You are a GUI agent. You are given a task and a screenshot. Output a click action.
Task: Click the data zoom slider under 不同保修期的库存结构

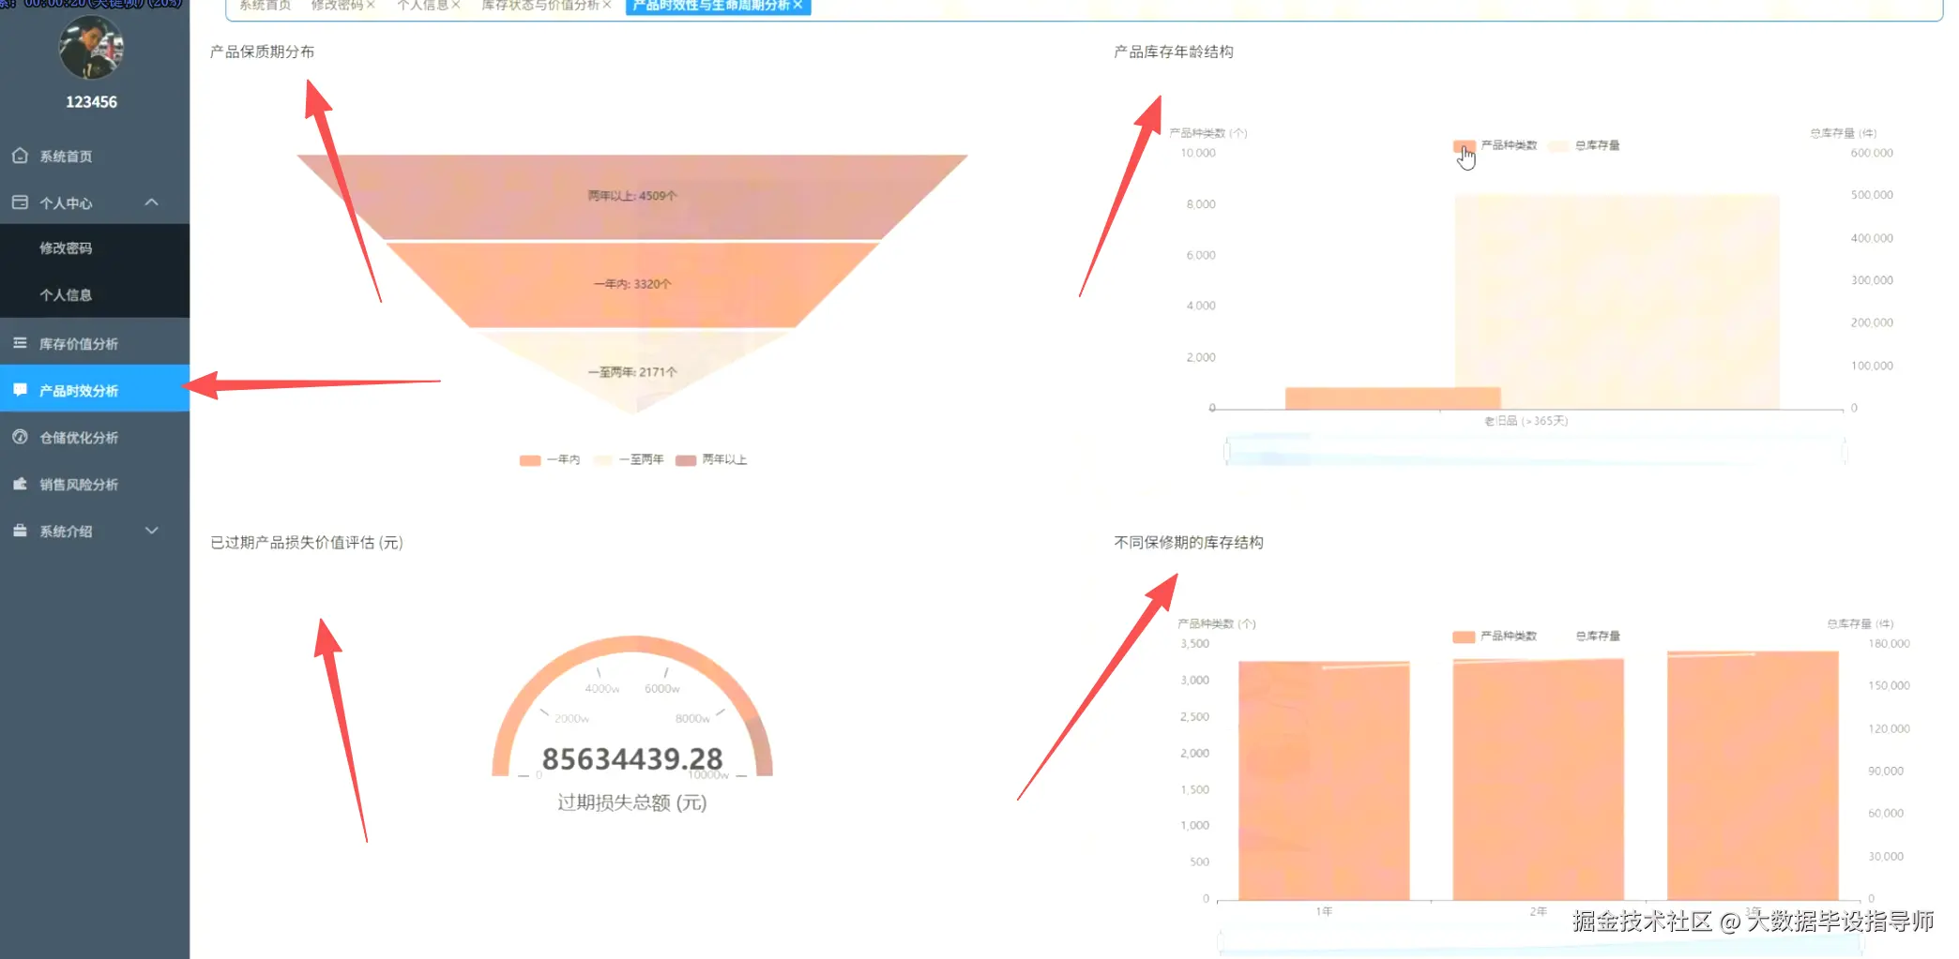coord(1539,943)
